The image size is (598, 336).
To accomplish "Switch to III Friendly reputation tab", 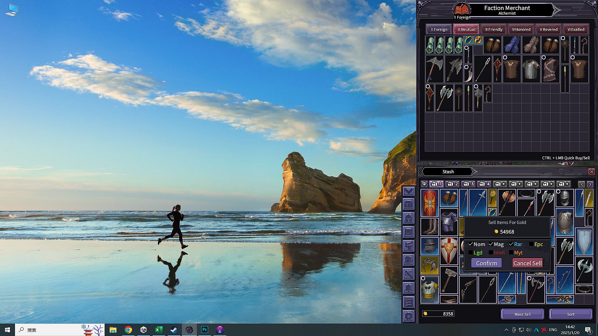I will 494,29.
